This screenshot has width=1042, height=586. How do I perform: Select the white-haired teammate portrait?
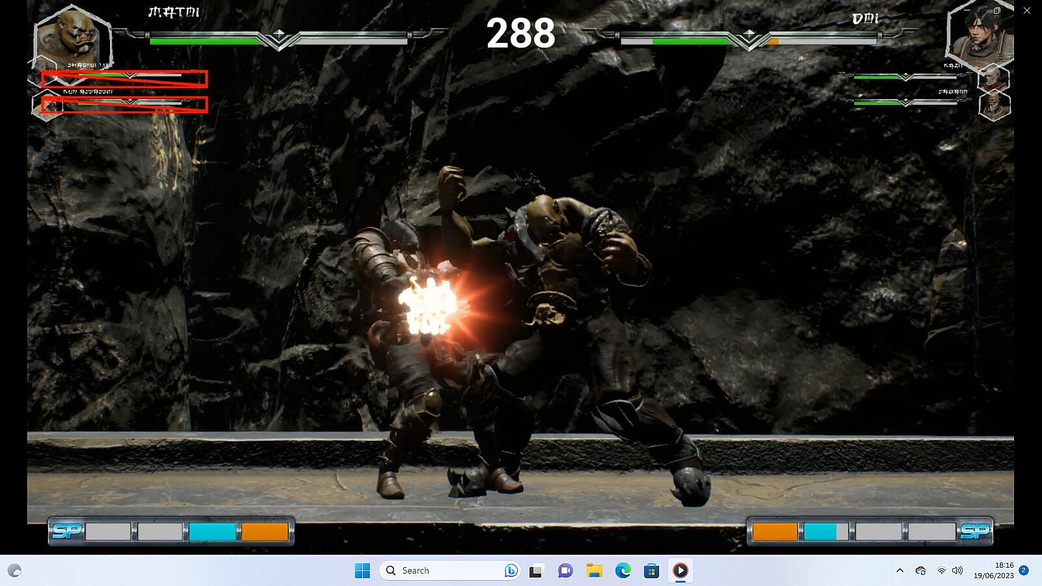(993, 78)
